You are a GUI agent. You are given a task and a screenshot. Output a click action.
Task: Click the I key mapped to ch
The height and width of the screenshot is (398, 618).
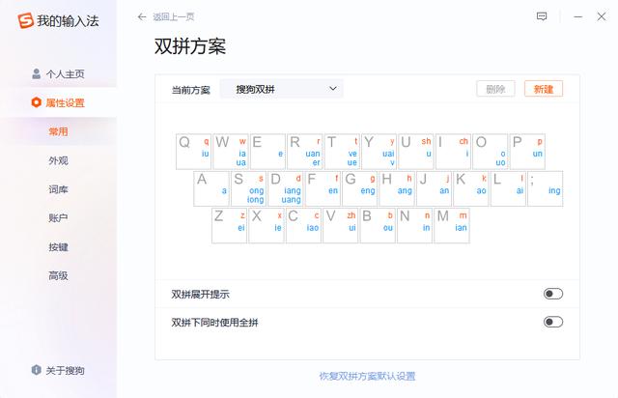click(453, 152)
